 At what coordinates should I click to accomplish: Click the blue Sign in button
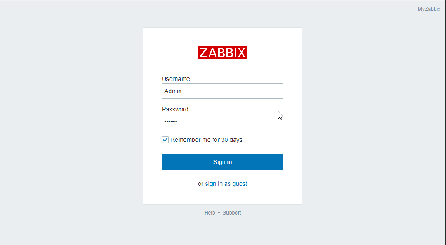223,162
